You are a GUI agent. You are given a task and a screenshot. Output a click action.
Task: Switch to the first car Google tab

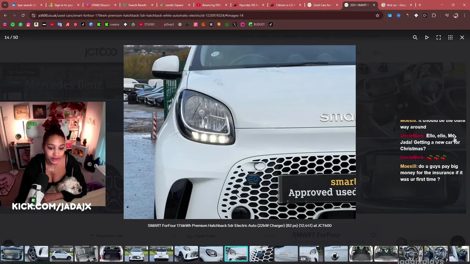pyautogui.click(x=396, y=5)
